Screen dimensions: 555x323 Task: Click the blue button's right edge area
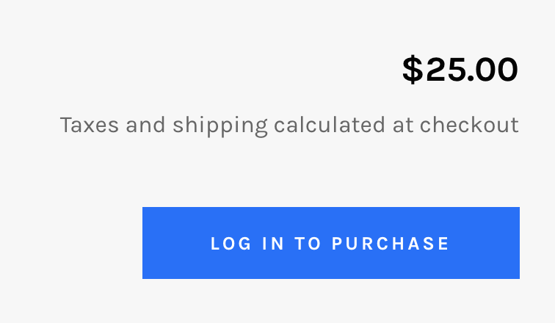pyautogui.click(x=508, y=243)
